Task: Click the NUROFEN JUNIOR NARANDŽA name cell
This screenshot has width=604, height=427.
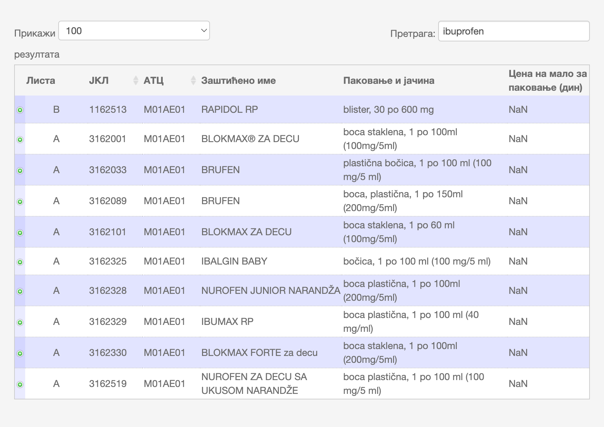Action: (271, 290)
